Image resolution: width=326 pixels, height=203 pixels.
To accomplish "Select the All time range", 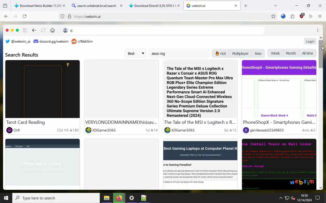I will click(308, 53).
